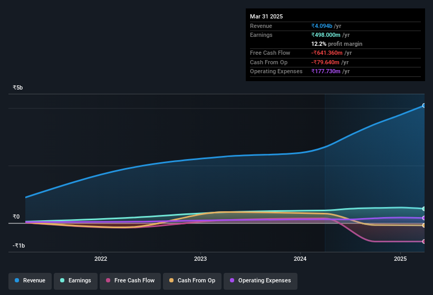Viewport: 433px width, 295px height.
Task: Toggle the Cash From Op legend button
Action: click(x=192, y=281)
